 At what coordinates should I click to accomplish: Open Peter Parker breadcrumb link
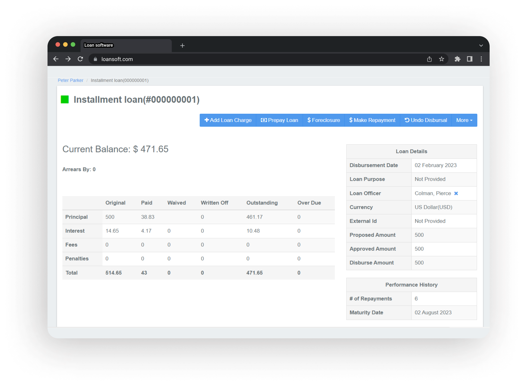[70, 80]
